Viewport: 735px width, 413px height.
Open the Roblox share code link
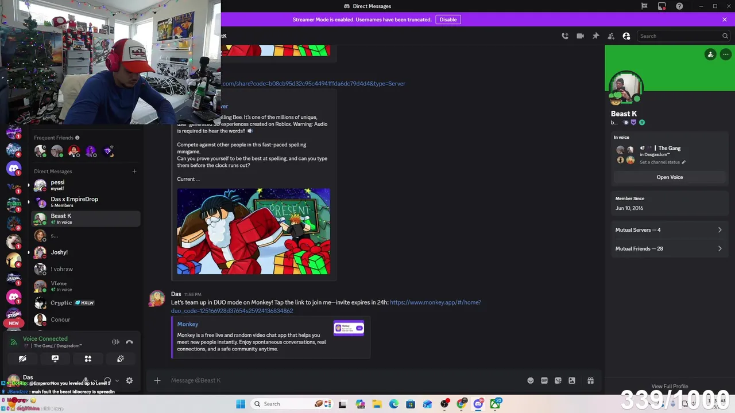(x=313, y=84)
